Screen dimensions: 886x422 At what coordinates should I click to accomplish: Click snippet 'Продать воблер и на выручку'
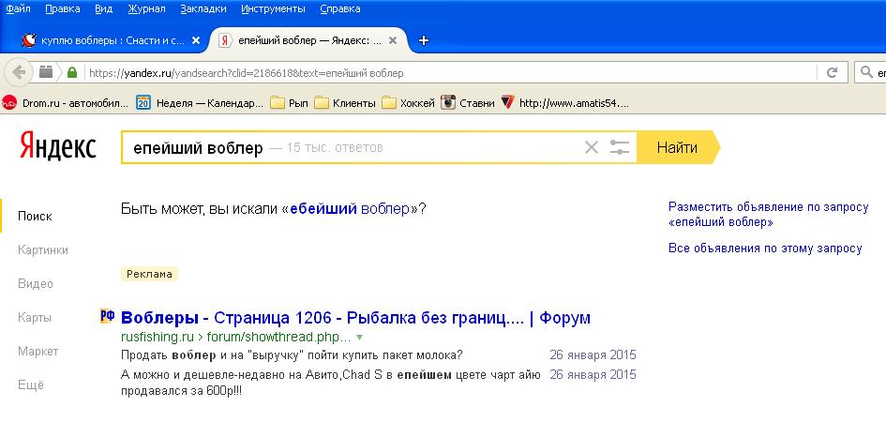293,355
